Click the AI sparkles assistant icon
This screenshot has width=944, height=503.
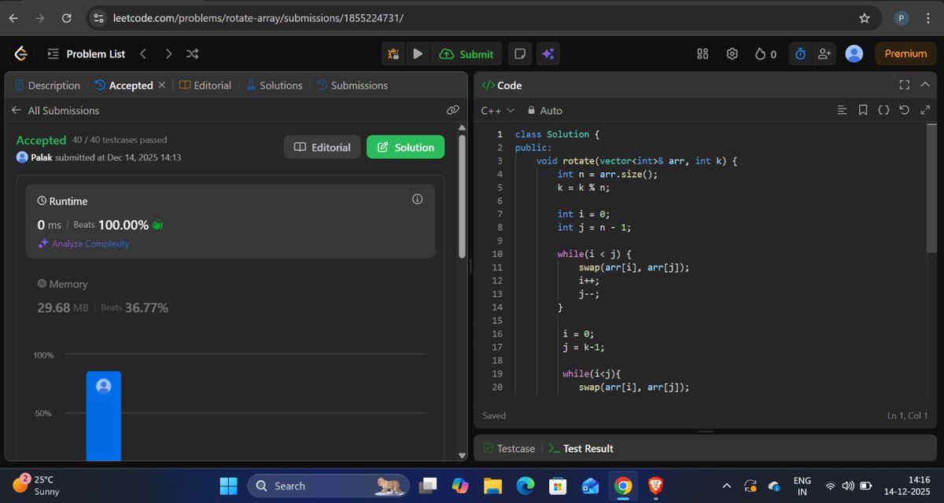click(x=548, y=53)
